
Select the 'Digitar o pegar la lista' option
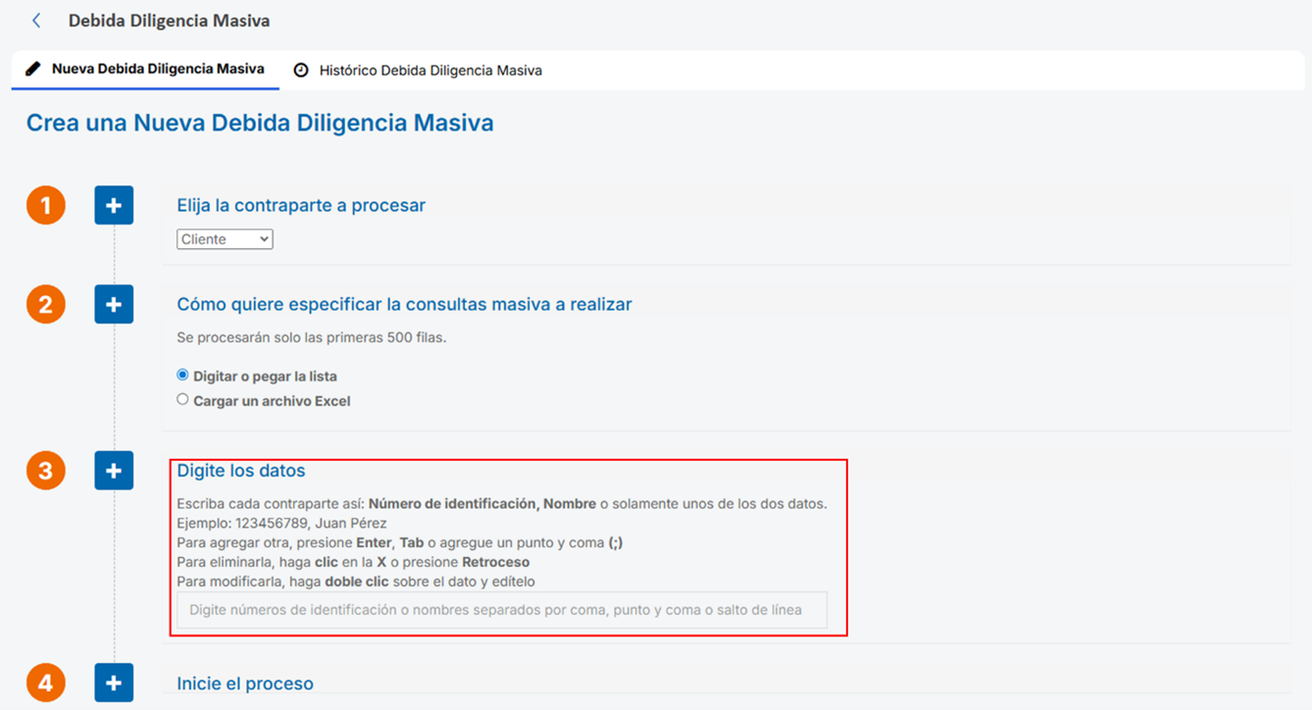click(x=181, y=375)
